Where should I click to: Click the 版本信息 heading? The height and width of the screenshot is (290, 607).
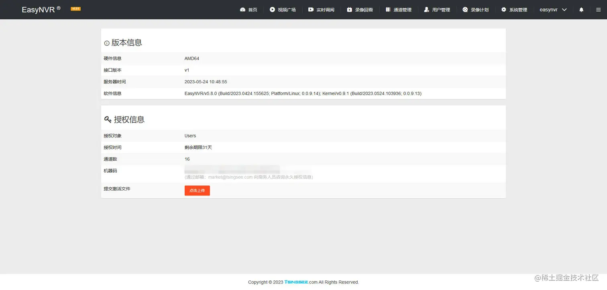(x=127, y=43)
